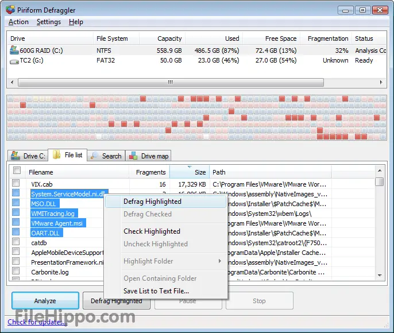
Task: Select the WMITracing.log file name
Action: point(53,214)
